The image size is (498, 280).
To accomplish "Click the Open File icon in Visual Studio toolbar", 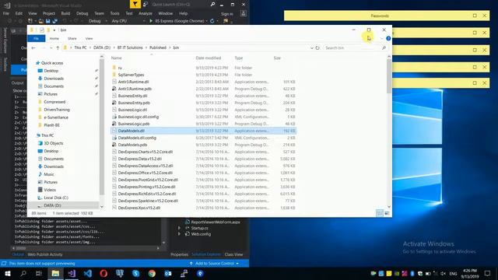I will [x=41, y=21].
